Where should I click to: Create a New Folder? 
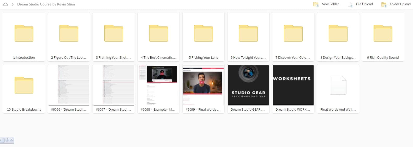coord(326,4)
